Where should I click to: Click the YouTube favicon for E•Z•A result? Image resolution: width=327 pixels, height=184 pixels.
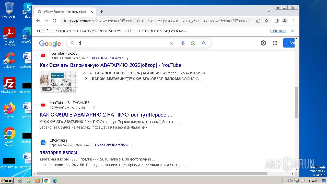pyautogui.click(x=43, y=56)
